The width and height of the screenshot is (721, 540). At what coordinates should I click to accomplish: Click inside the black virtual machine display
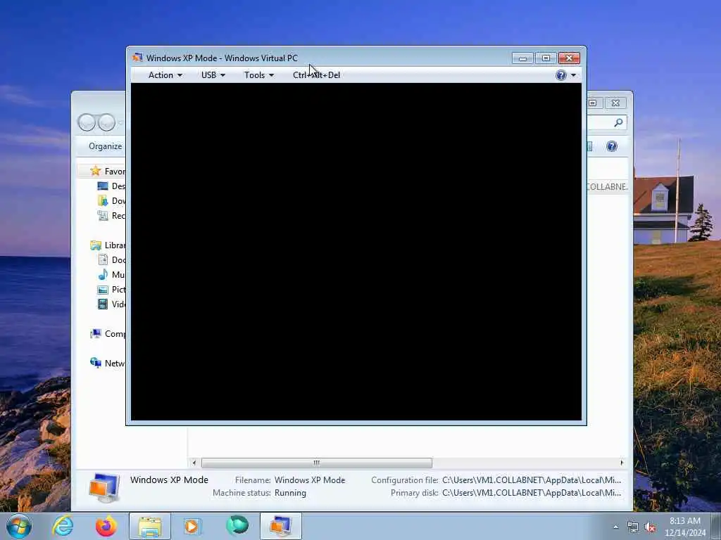pos(356,252)
